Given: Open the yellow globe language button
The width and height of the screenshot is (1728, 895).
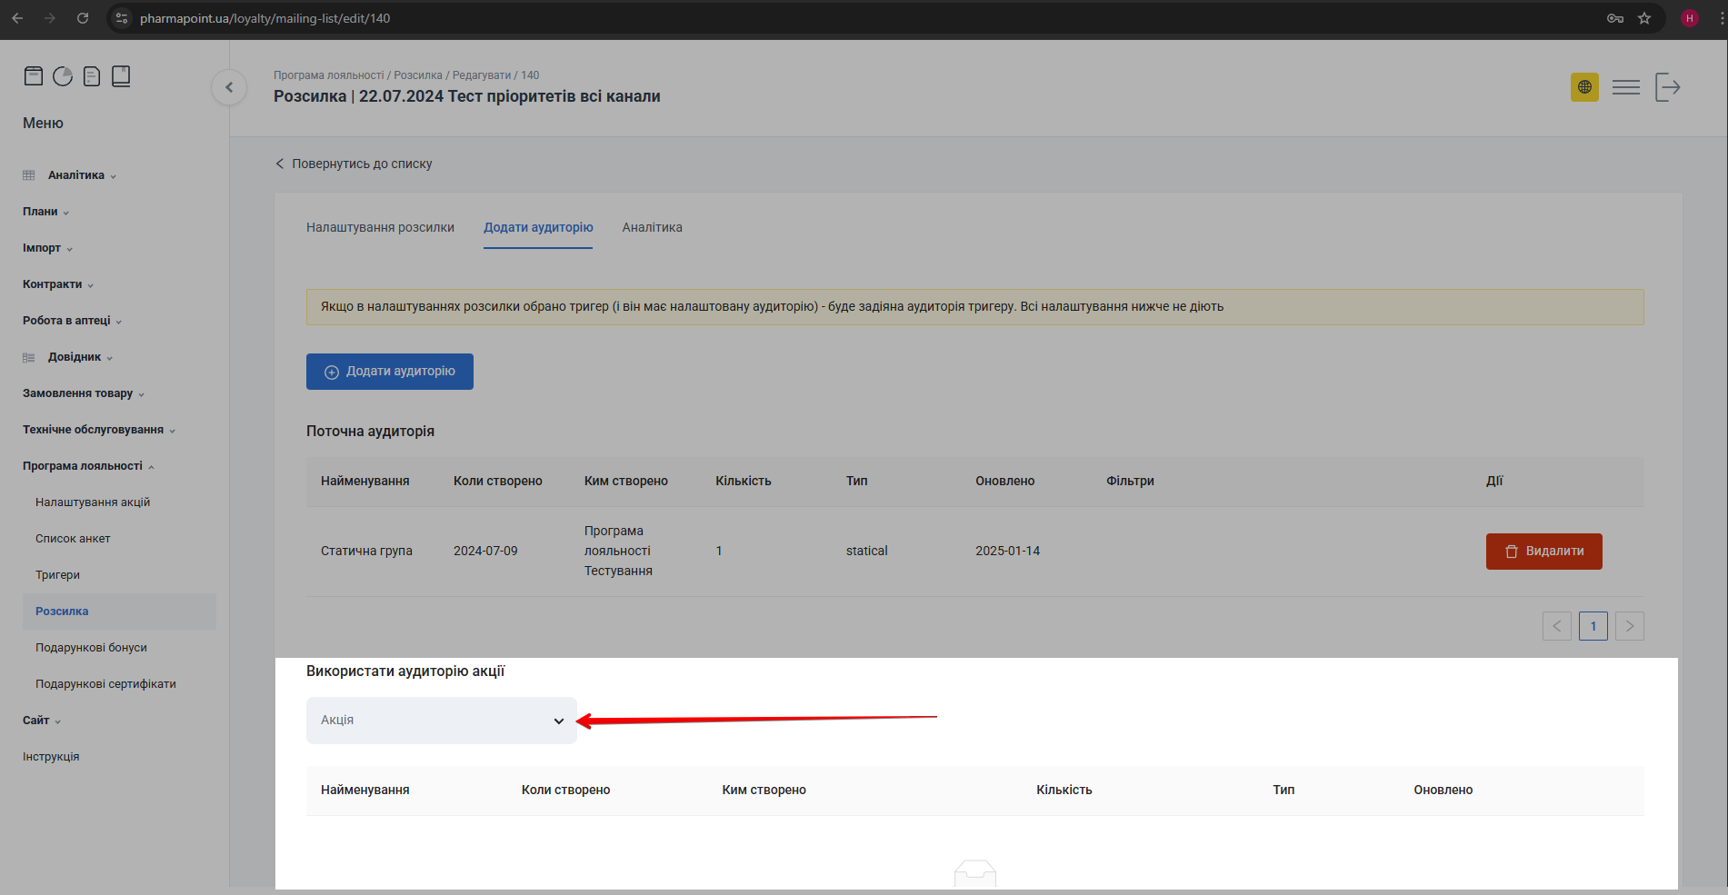Looking at the screenshot, I should click(1584, 87).
